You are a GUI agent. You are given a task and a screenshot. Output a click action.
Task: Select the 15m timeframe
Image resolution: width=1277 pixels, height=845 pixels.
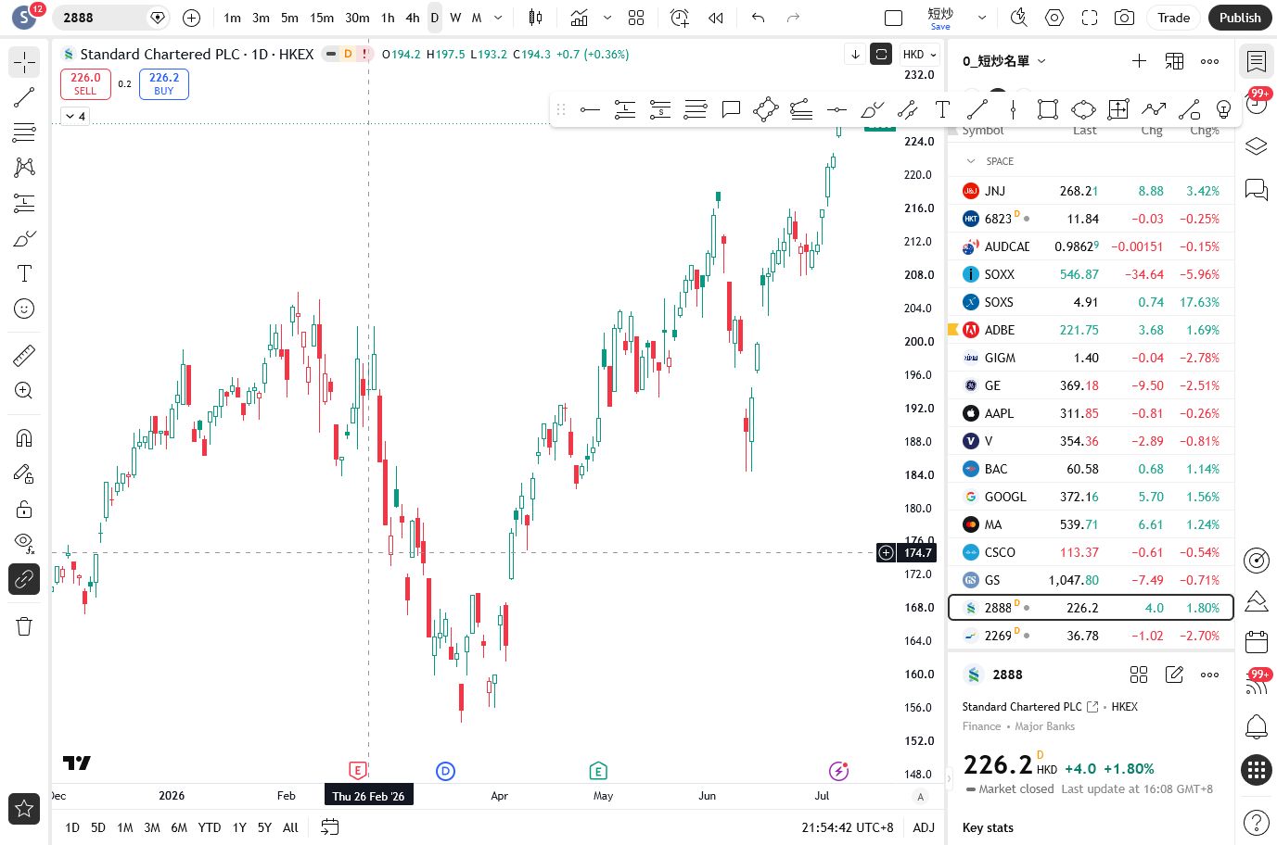pyautogui.click(x=322, y=18)
